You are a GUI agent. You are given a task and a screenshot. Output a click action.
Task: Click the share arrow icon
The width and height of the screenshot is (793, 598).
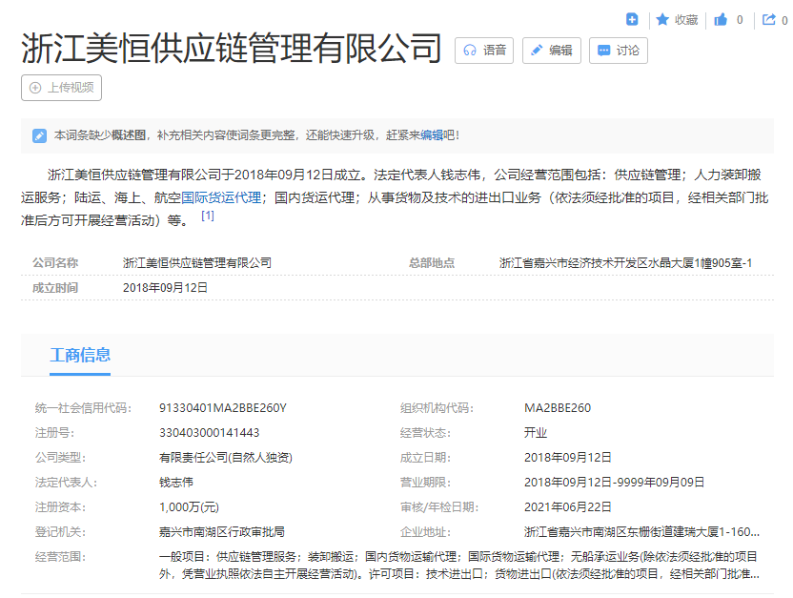pyautogui.click(x=769, y=19)
